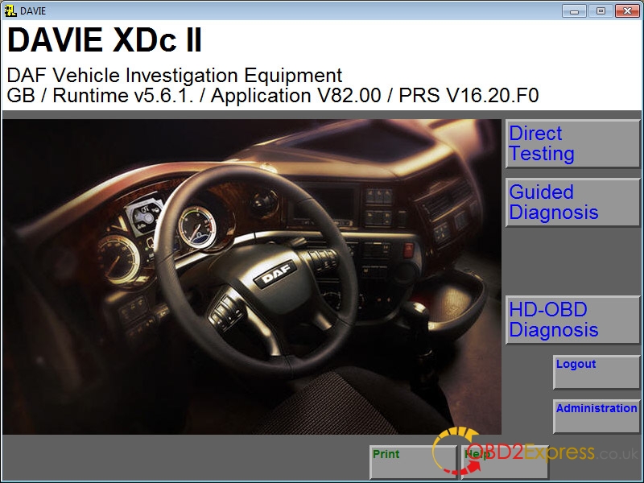644x483 pixels.
Task: Click the DAVIE app icon in title bar
Action: 10,10
